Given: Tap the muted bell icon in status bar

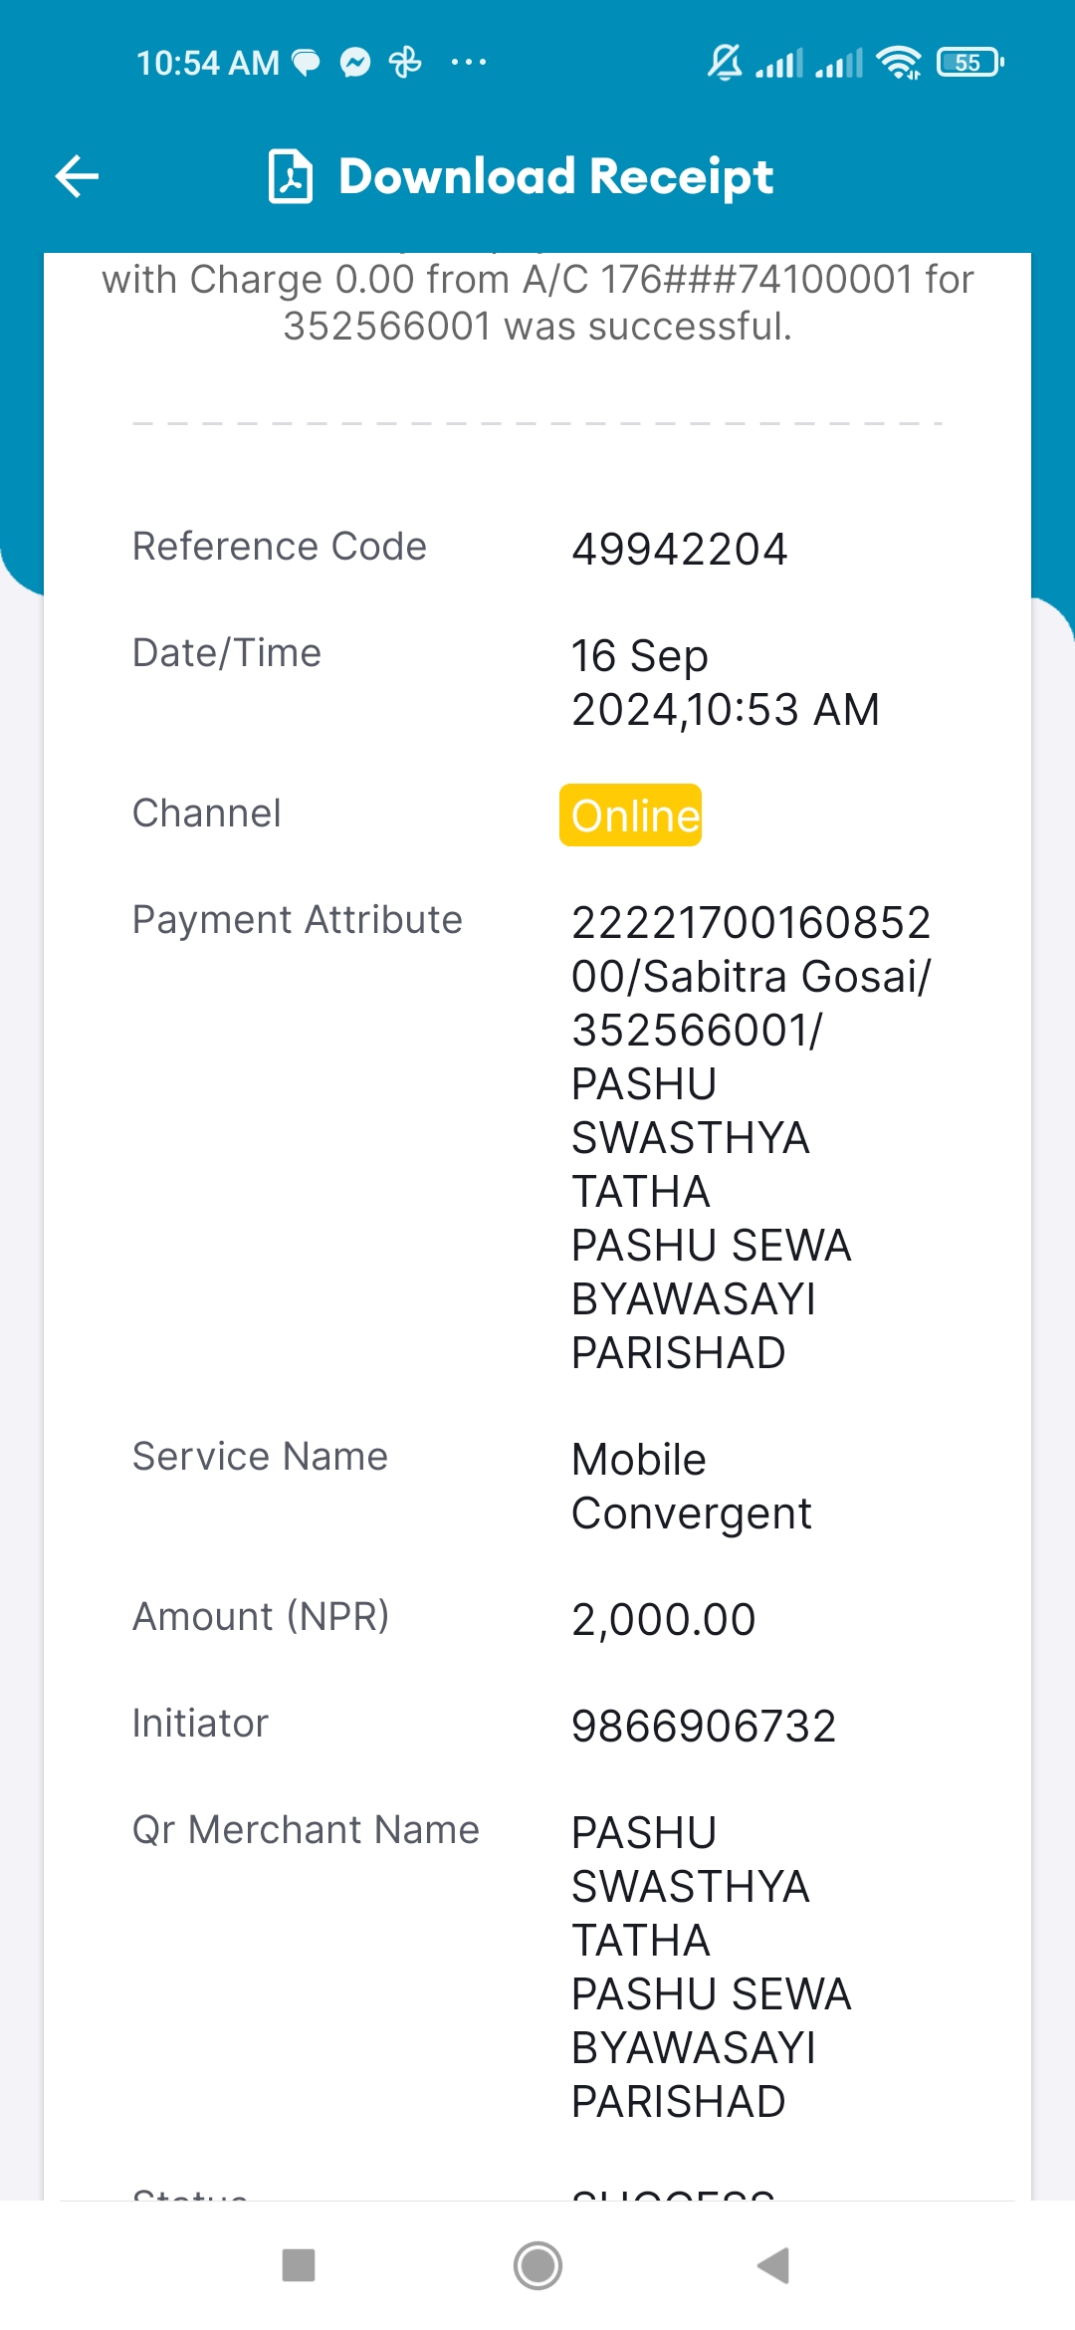Looking at the screenshot, I should (x=725, y=63).
